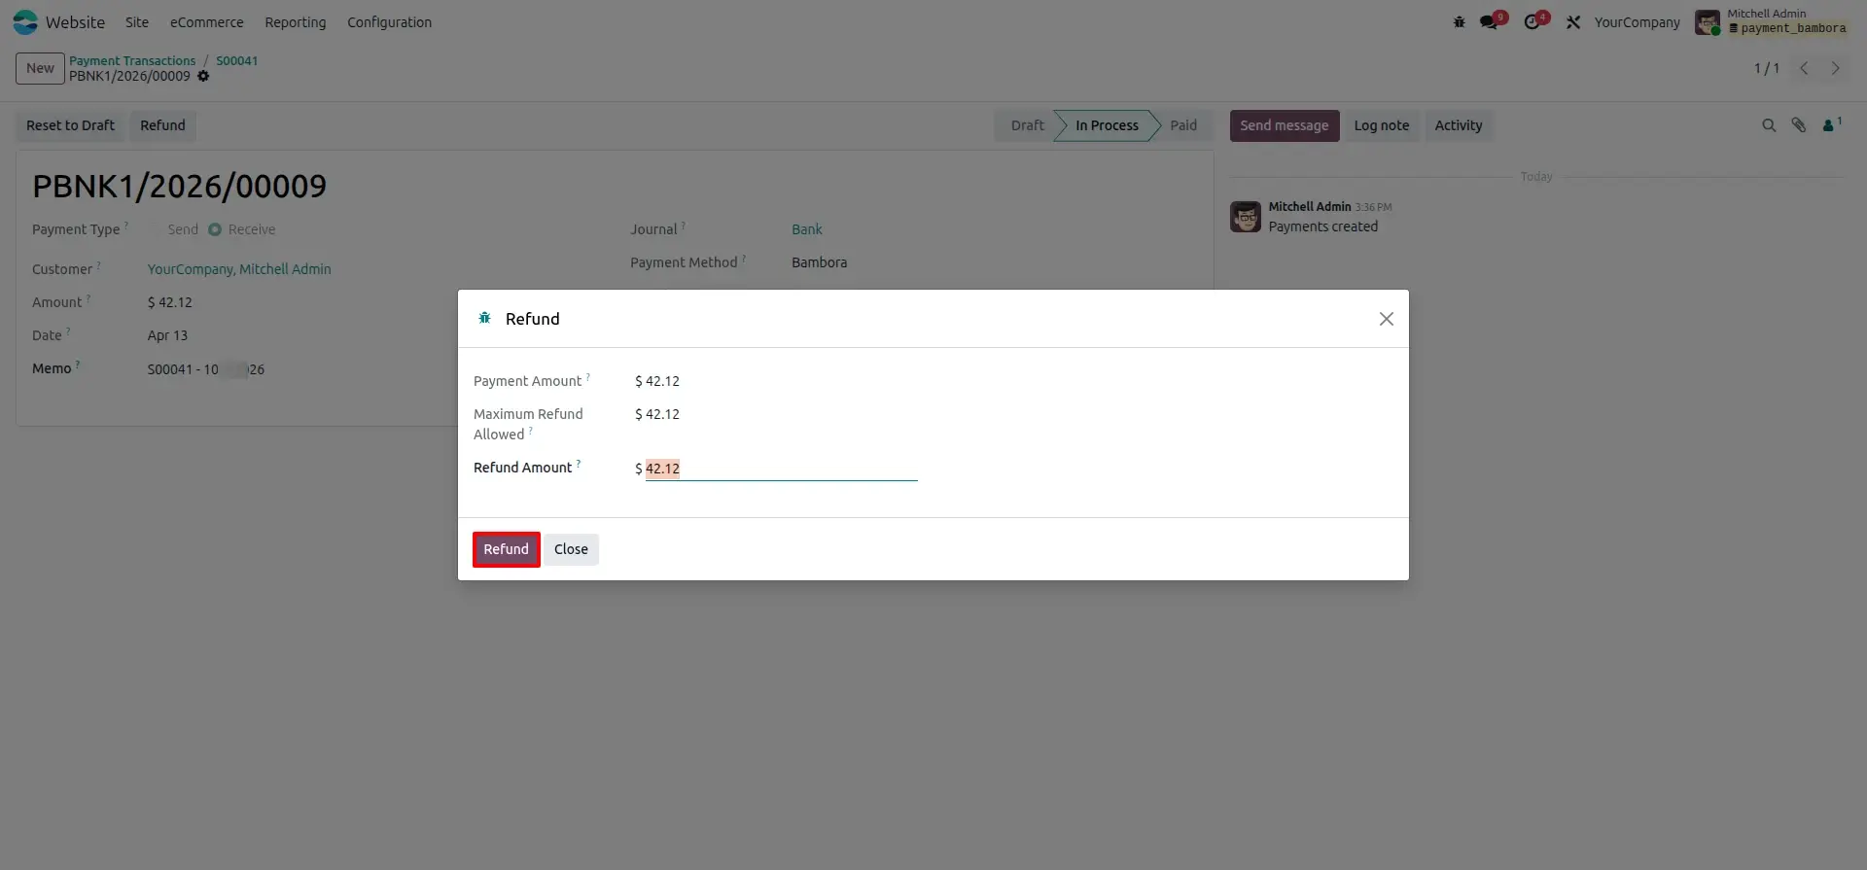Click the New record button

[x=40, y=68]
